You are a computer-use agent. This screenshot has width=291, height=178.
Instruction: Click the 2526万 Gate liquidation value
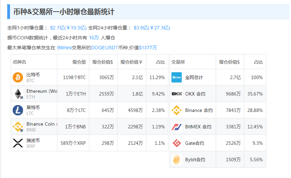pos(233,143)
